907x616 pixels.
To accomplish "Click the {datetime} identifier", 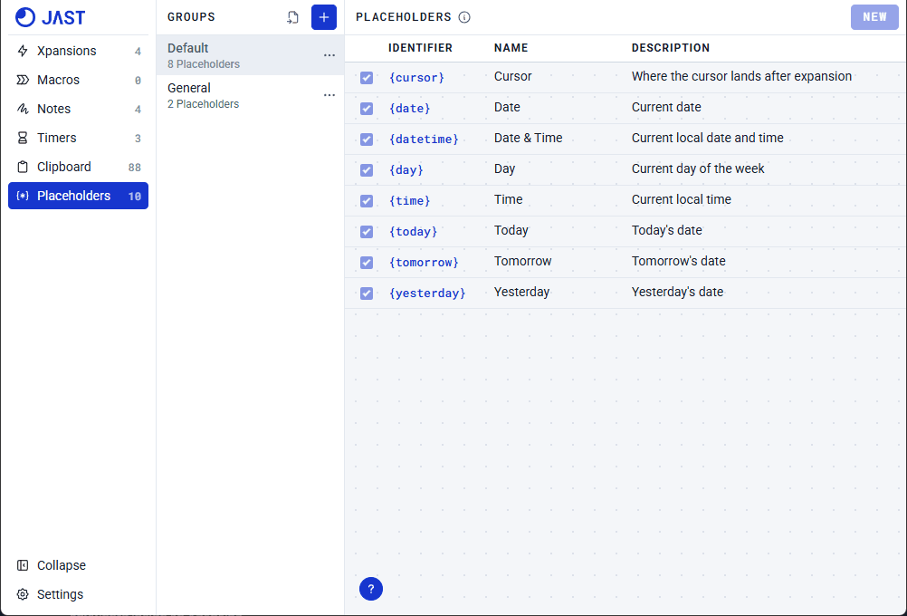I will point(424,139).
